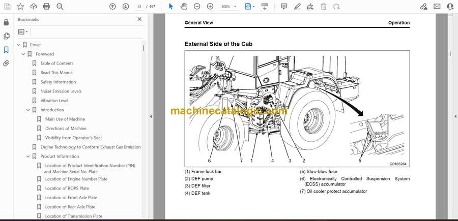Collapse the Foreword bookmark
This screenshot has width=458, height=221.
(x=23, y=54)
